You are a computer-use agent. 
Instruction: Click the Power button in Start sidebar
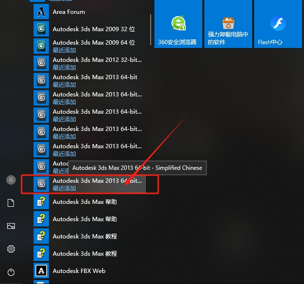(x=11, y=272)
